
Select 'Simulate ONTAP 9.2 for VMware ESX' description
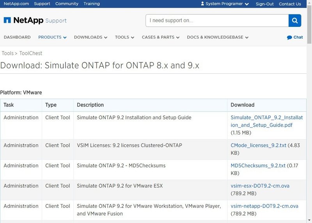tap(120, 186)
